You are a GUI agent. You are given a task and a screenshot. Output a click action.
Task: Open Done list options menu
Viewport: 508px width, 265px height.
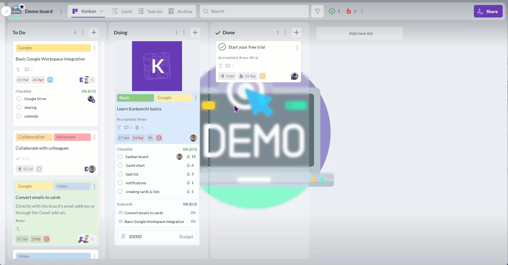point(285,32)
